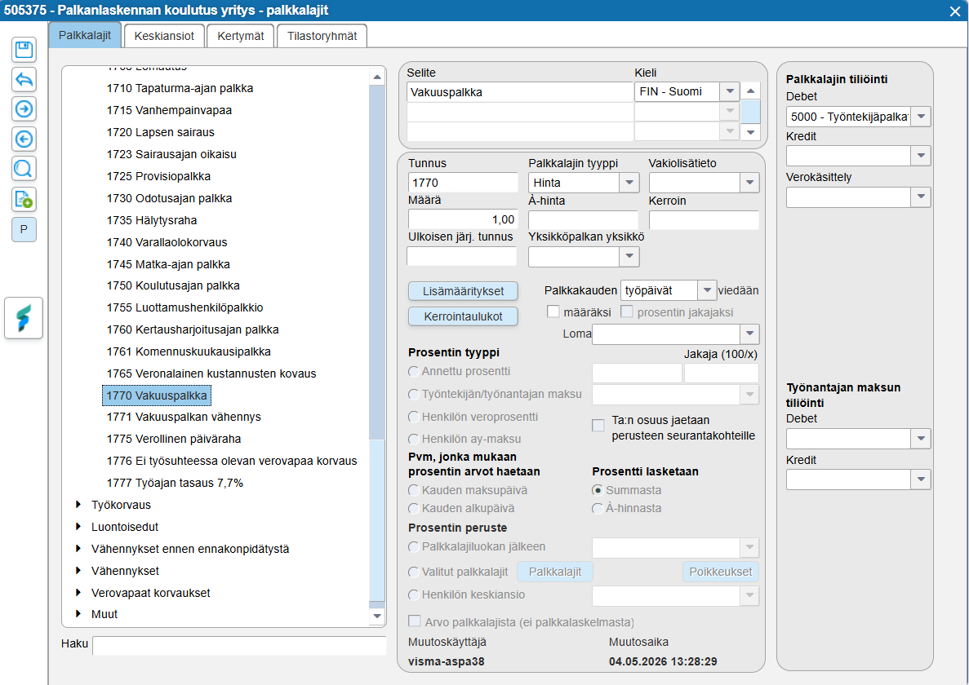Select À-hinnasta radio button
Image resolution: width=969 pixels, height=685 pixels.
[x=598, y=508]
